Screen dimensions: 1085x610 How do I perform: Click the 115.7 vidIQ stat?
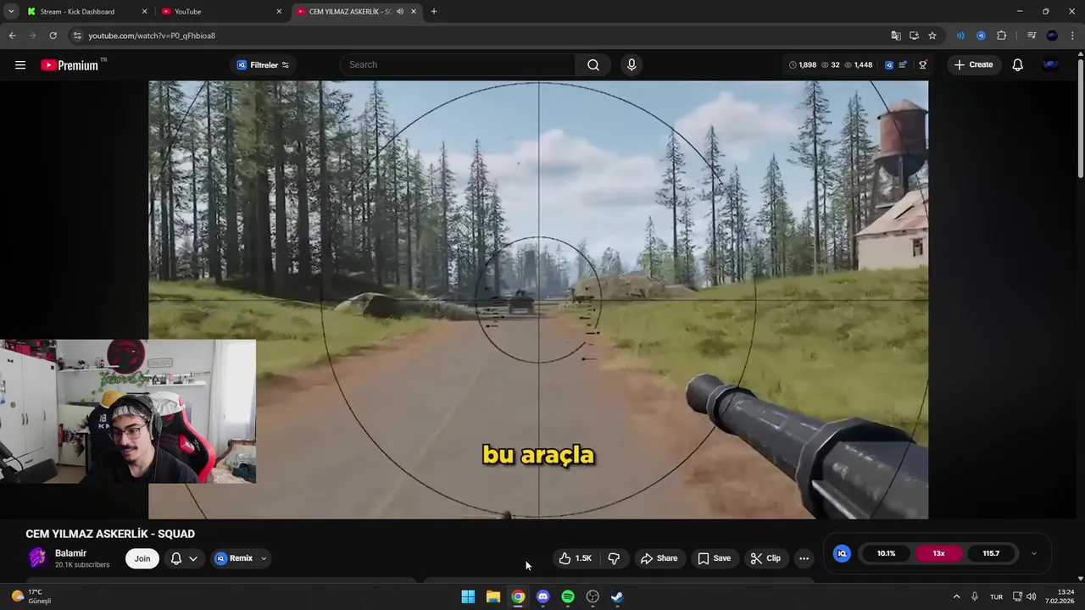pyautogui.click(x=991, y=553)
